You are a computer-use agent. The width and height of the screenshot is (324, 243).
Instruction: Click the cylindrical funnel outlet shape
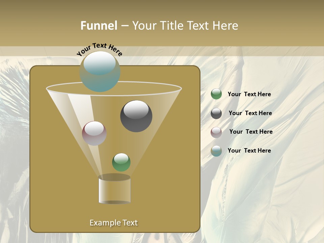(x=115, y=190)
